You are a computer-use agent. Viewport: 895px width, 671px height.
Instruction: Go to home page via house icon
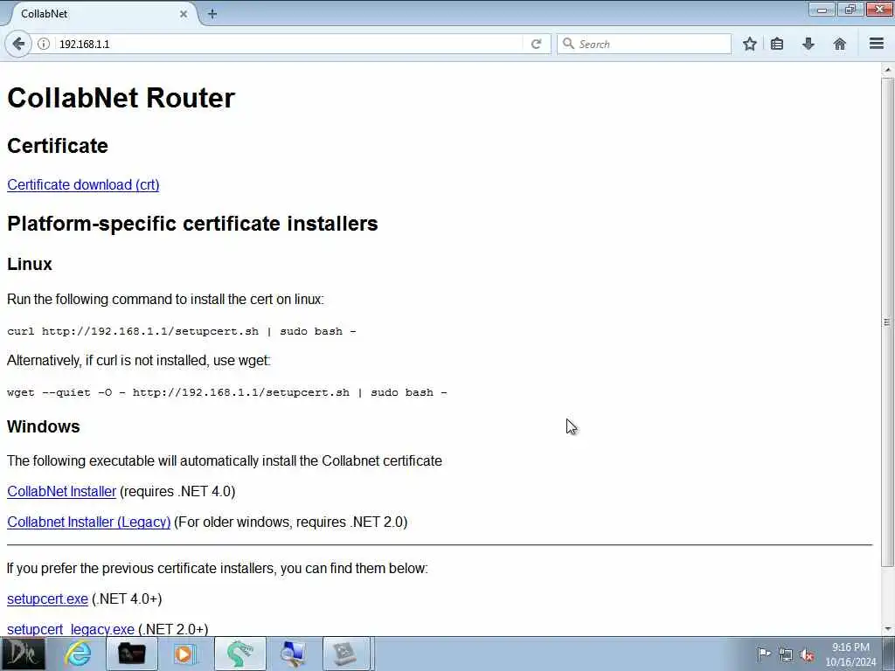pos(840,44)
